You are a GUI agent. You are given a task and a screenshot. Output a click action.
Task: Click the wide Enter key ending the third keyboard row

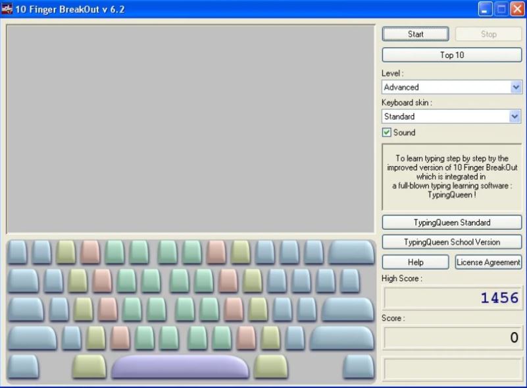coord(347,309)
